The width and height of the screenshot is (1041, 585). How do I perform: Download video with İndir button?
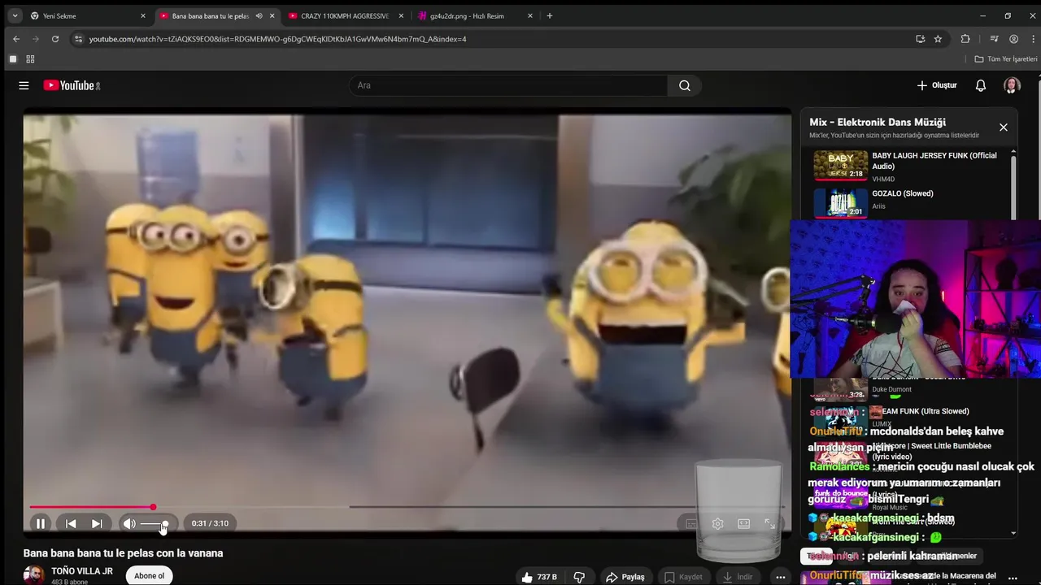point(738,577)
